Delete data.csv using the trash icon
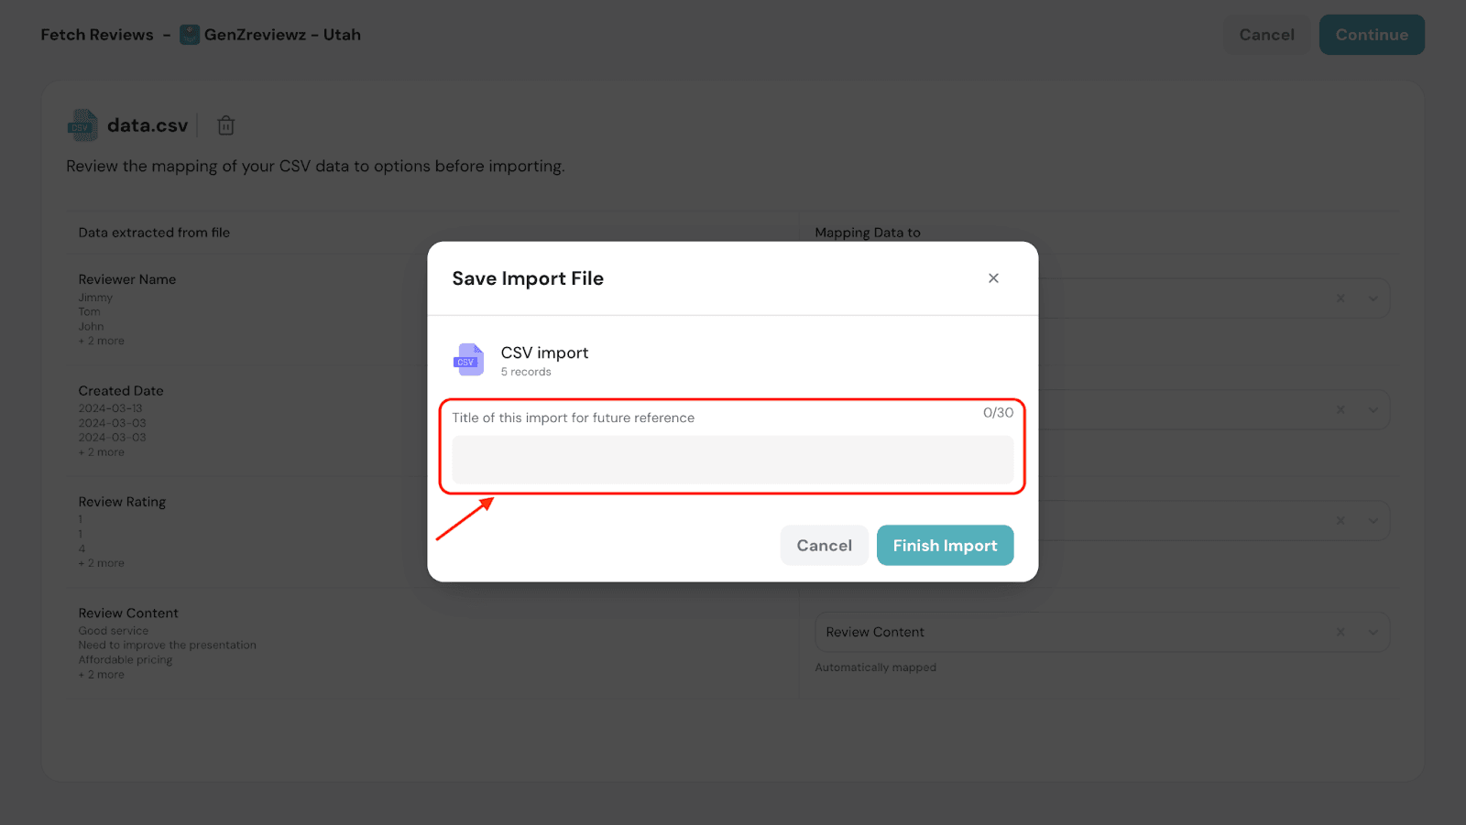 pos(226,125)
